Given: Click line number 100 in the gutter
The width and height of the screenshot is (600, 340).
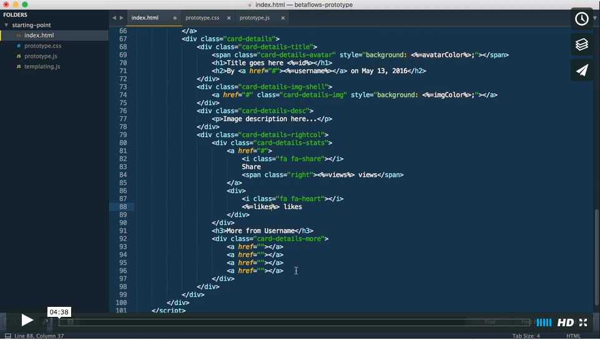Looking at the screenshot, I should click(x=121, y=302).
